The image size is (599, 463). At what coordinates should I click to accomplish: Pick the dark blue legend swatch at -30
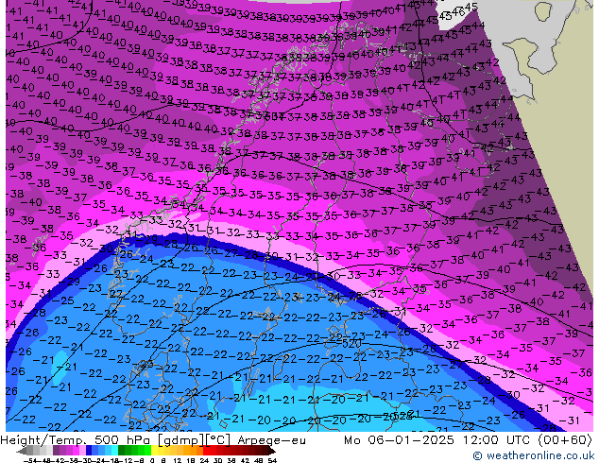tap(89, 450)
